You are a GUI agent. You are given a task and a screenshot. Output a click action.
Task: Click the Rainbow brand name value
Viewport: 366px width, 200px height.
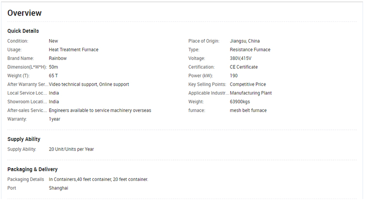(x=58, y=59)
